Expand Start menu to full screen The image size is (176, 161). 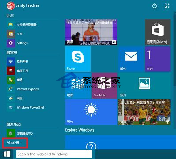coord(167,6)
